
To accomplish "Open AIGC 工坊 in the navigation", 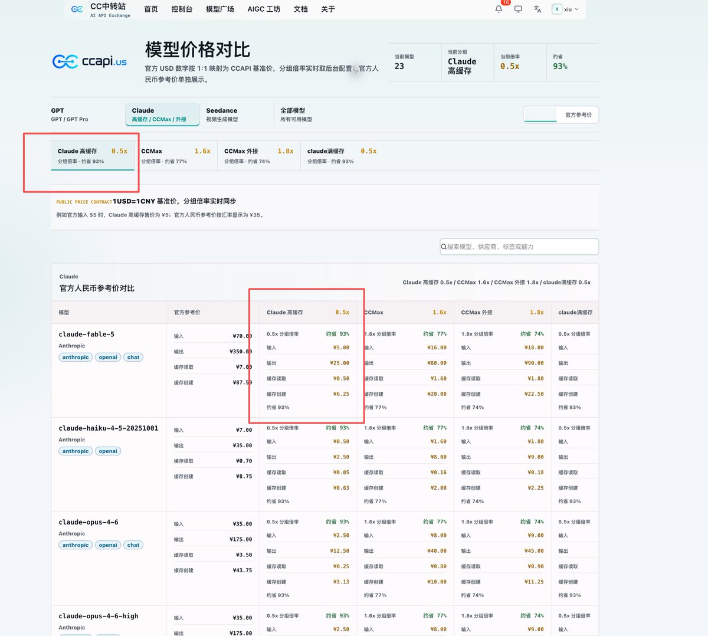I will (x=264, y=9).
